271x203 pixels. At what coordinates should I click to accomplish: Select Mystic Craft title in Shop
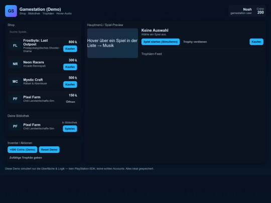[33, 80]
